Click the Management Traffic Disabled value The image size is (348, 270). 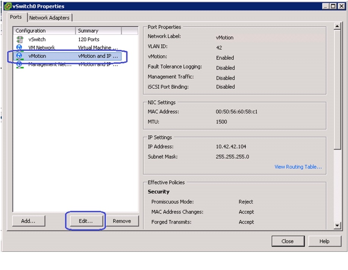225,78
